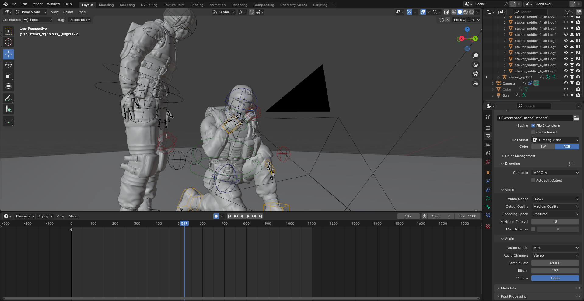Switch perspective/orthographic grid icon

tap(476, 83)
